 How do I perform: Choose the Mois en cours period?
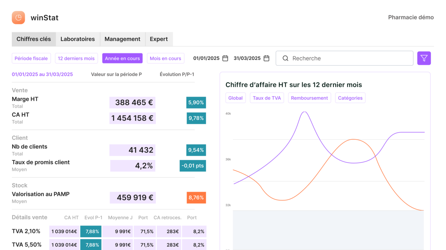pos(165,58)
